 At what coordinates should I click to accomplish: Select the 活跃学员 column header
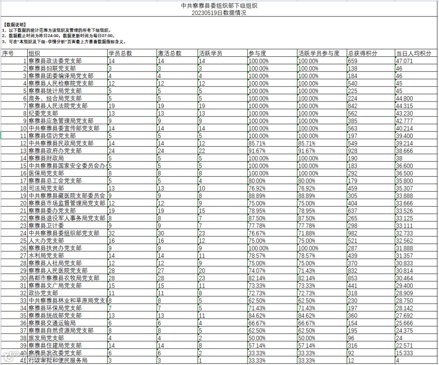[223, 53]
